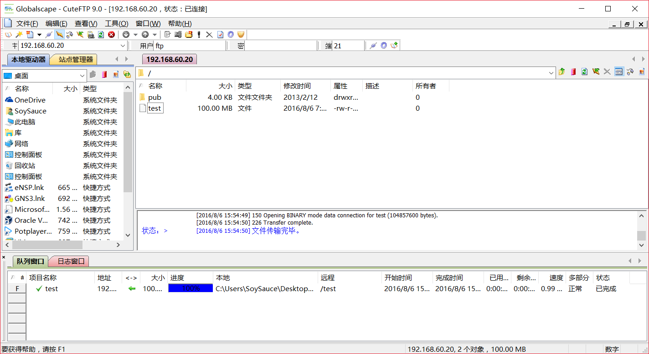Click the New Folder icon in the main toolbar
Image resolution: width=649 pixels, height=354 pixels.
pyautogui.click(x=189, y=35)
